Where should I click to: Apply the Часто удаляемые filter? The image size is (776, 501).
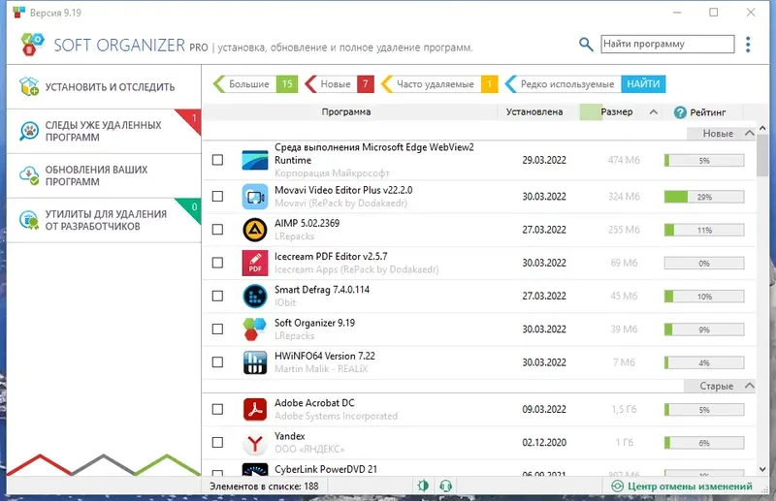[x=439, y=84]
